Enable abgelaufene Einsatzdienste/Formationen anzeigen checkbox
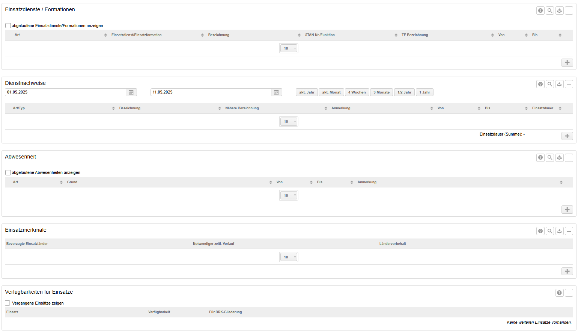 tap(8, 26)
